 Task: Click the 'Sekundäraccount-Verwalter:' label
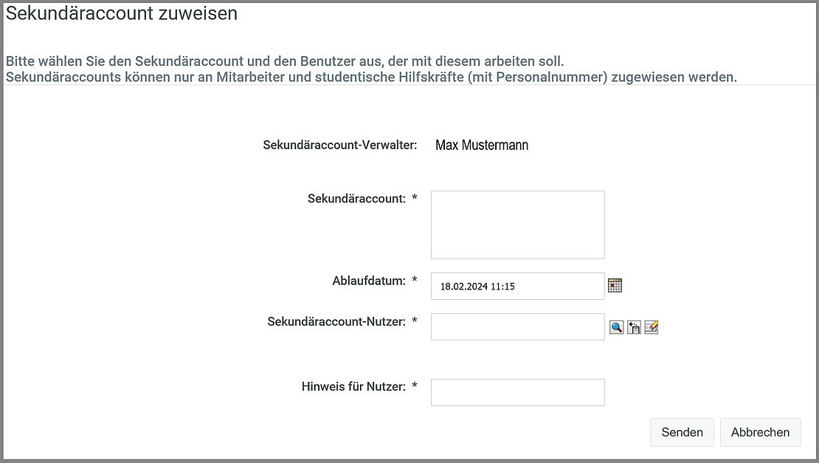click(x=340, y=145)
